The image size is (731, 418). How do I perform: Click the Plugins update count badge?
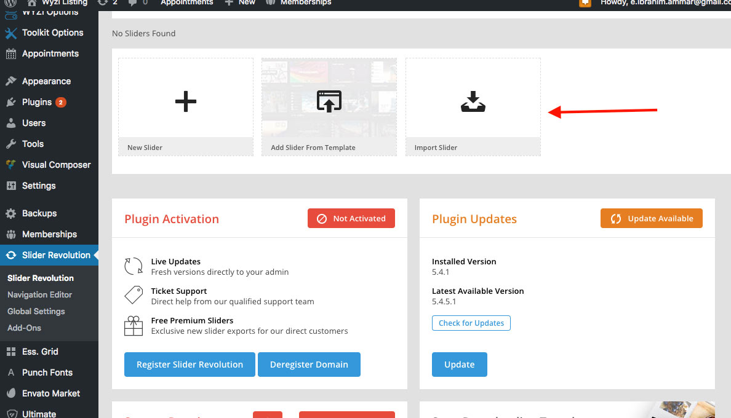coord(60,103)
